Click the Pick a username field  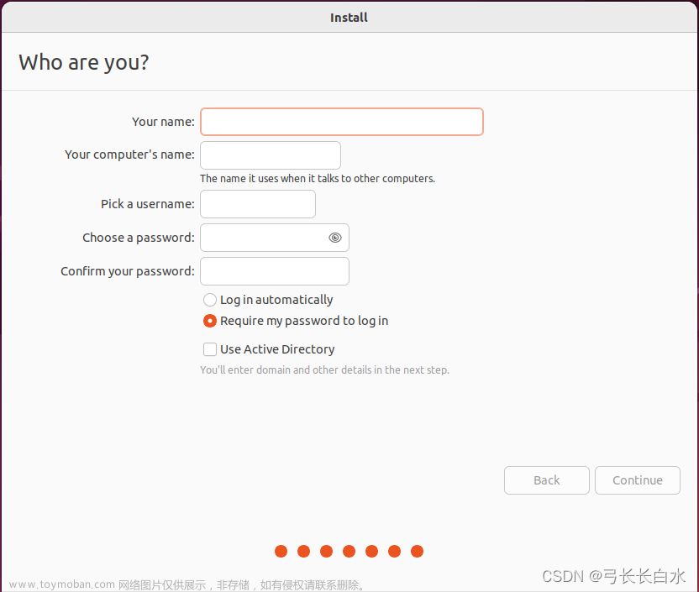[257, 204]
